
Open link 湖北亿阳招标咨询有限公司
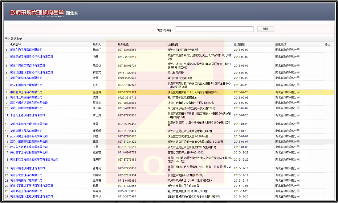click(x=26, y=78)
